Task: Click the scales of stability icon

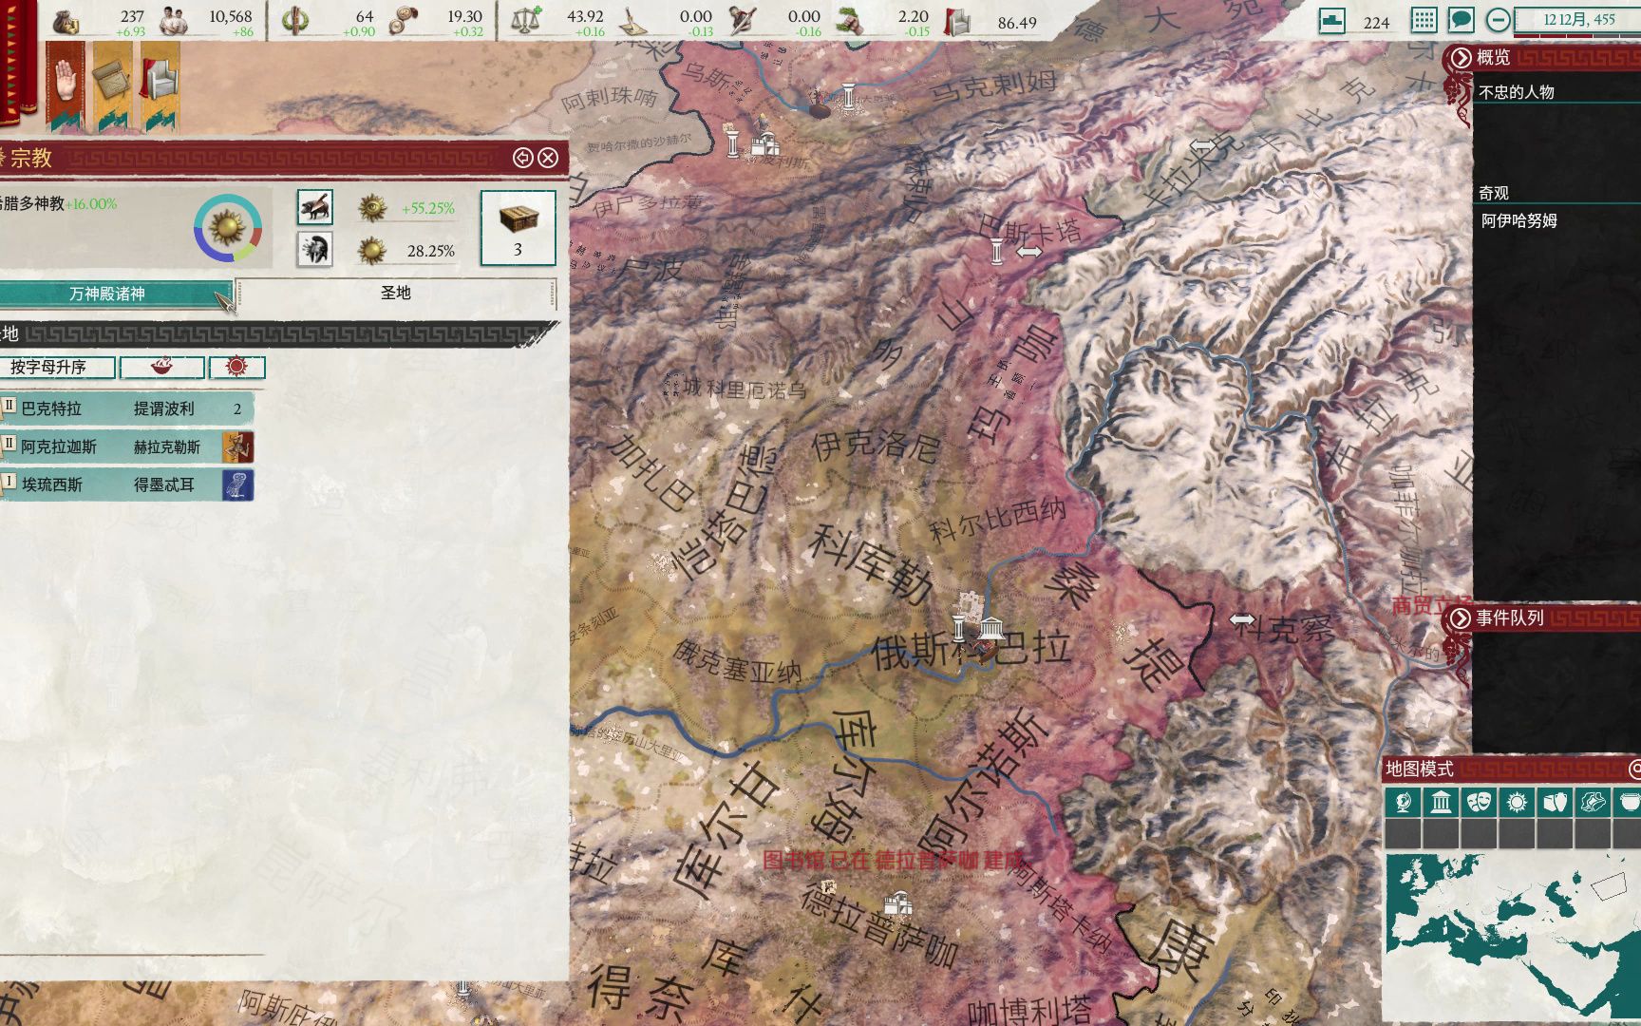Action: [525, 21]
